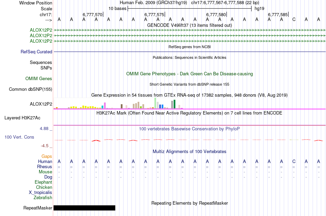
Task: Open Repeating Elements by RepeatMasker title
Action: point(189,203)
